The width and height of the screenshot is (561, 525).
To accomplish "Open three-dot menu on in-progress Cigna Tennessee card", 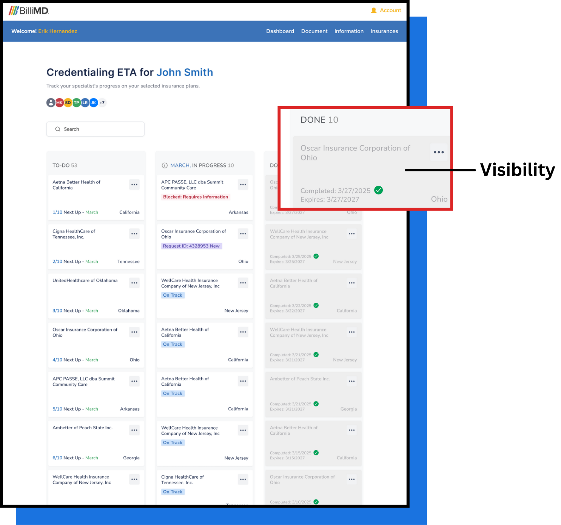I will pos(243,479).
